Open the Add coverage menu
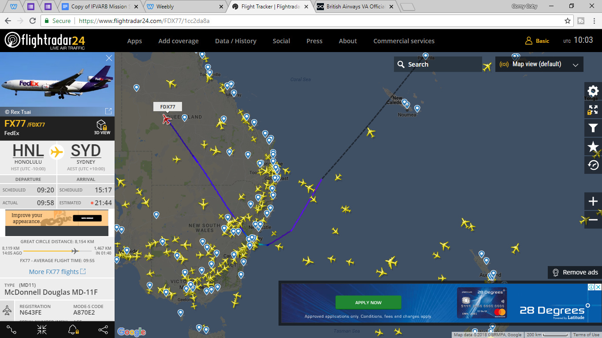Image resolution: width=602 pixels, height=338 pixels. pos(178,41)
